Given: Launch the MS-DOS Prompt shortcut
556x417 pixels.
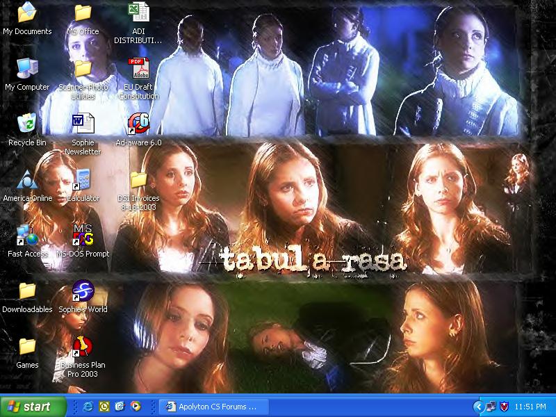Looking at the screenshot, I should point(83,235).
